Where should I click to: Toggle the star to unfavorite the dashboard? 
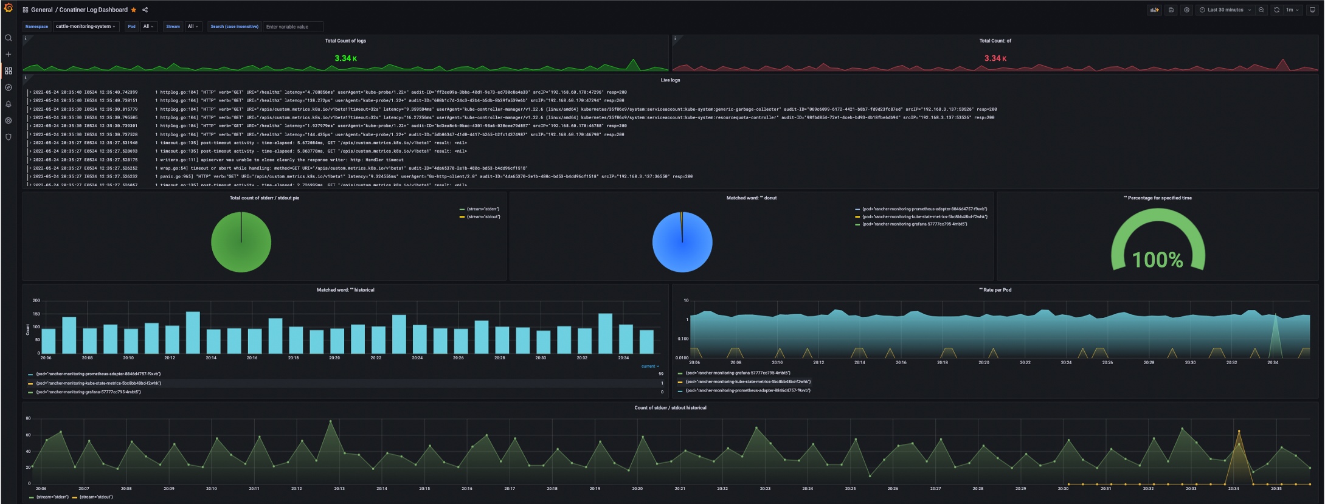pos(134,10)
